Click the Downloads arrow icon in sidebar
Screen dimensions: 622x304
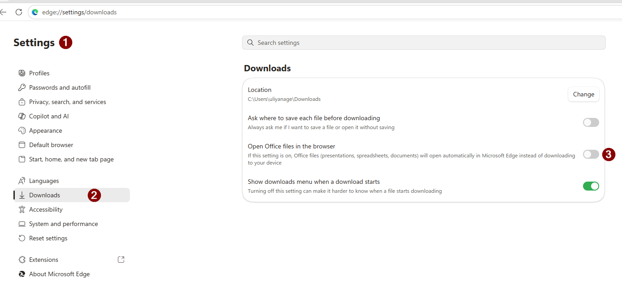(22, 195)
